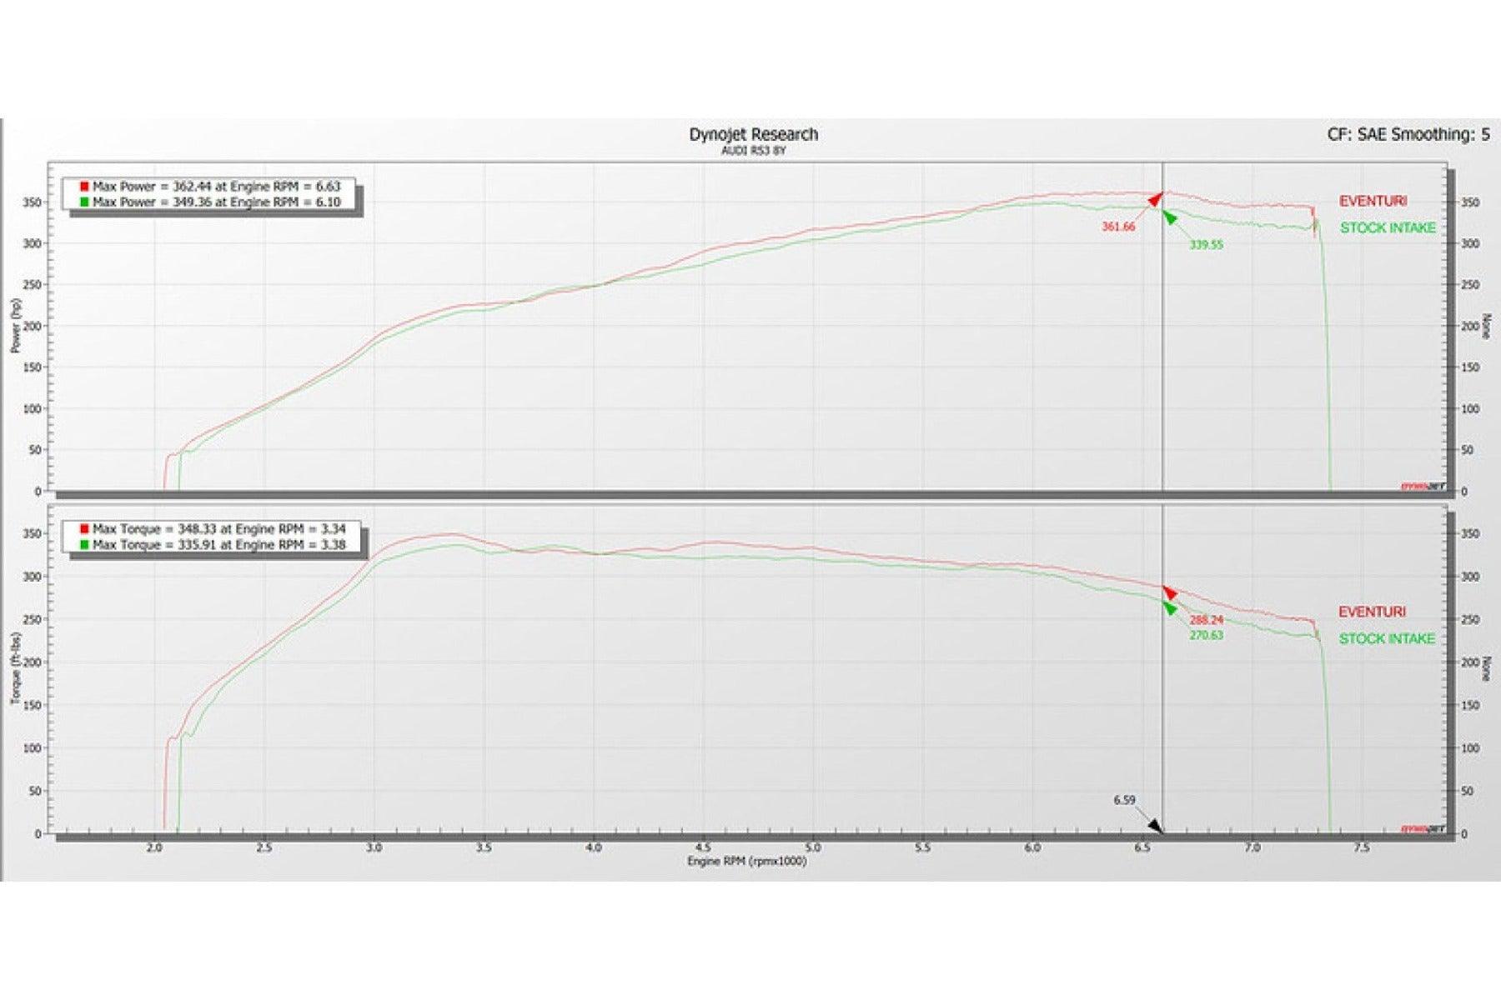1501x1000 pixels.
Task: Click the green Max Torque legend square
Action: point(84,545)
